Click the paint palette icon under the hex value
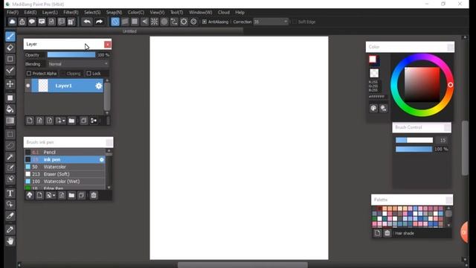This screenshot has width=476, height=268. [x=373, y=108]
